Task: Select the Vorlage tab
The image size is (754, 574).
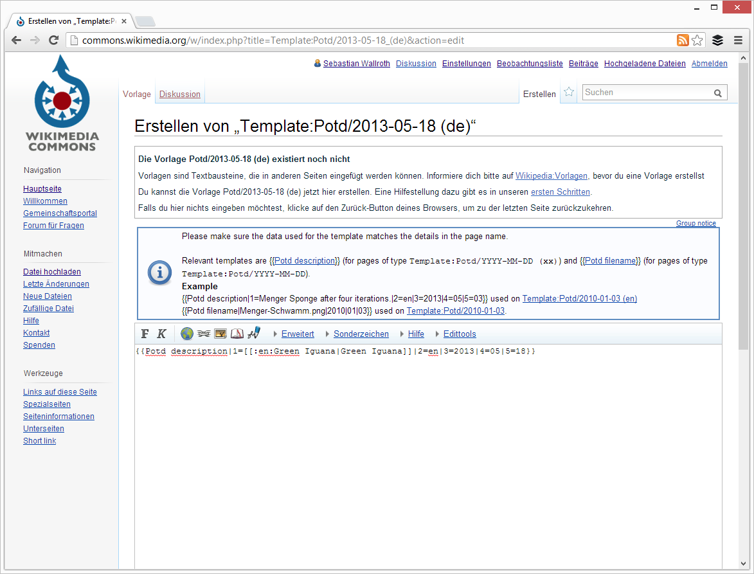Action: click(136, 94)
